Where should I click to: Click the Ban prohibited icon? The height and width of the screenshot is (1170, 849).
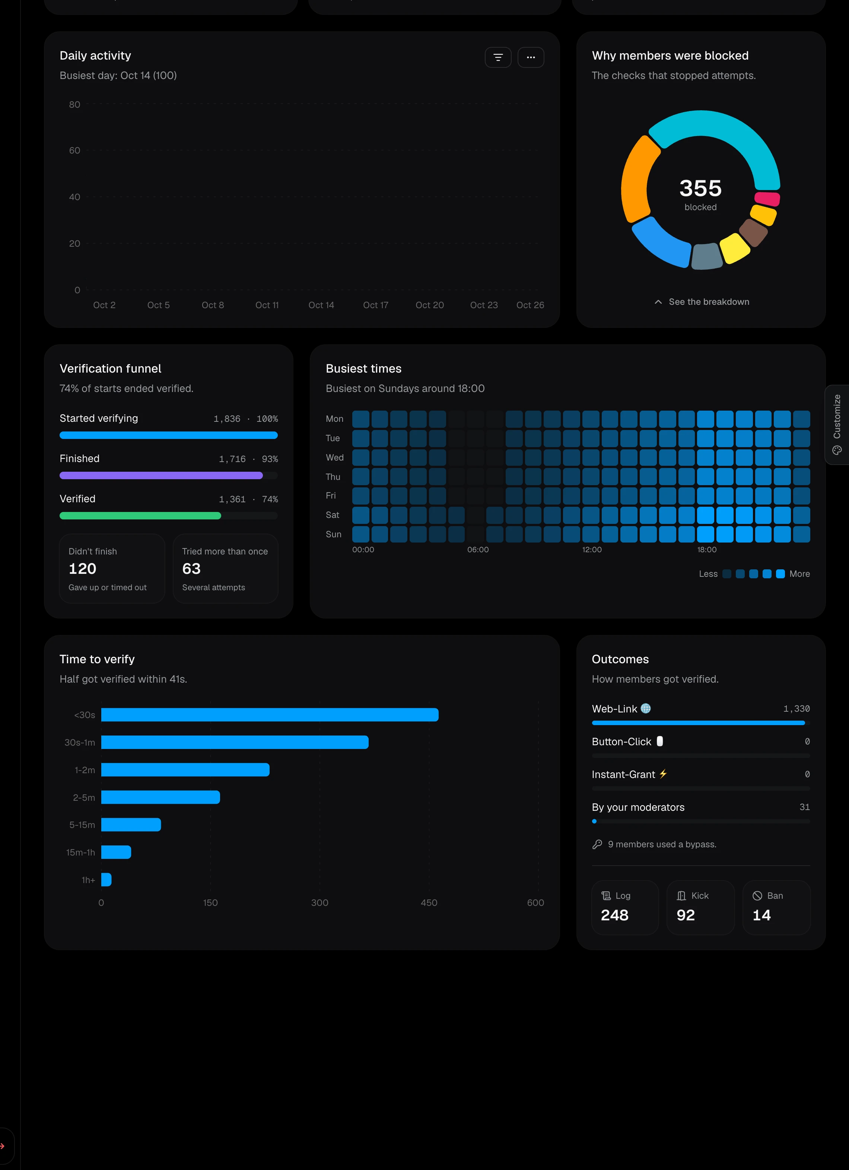tap(757, 895)
